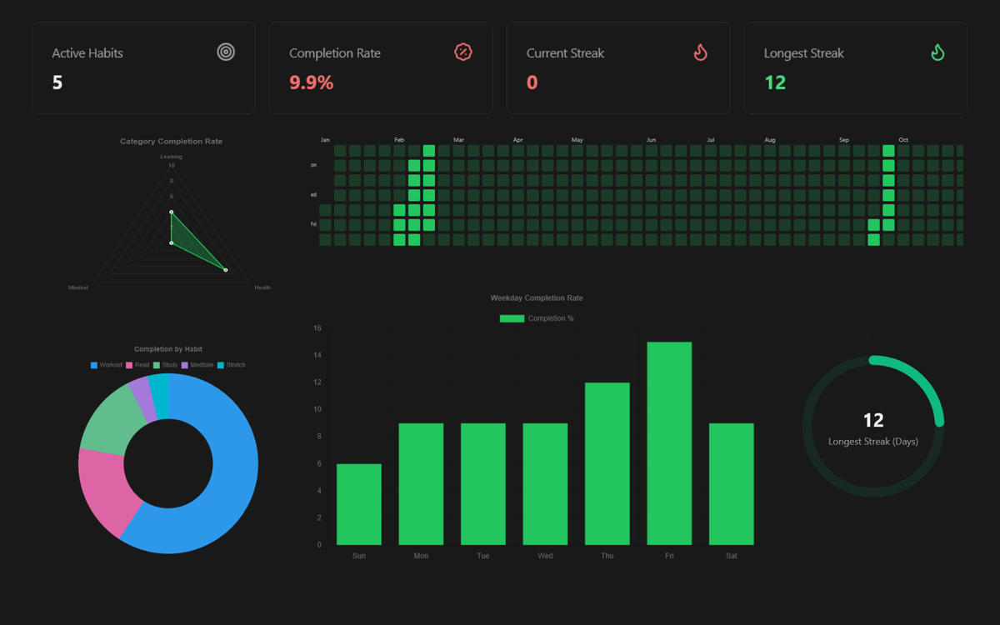Click the Category Completion Rate title
The height and width of the screenshot is (625, 1000).
click(172, 142)
